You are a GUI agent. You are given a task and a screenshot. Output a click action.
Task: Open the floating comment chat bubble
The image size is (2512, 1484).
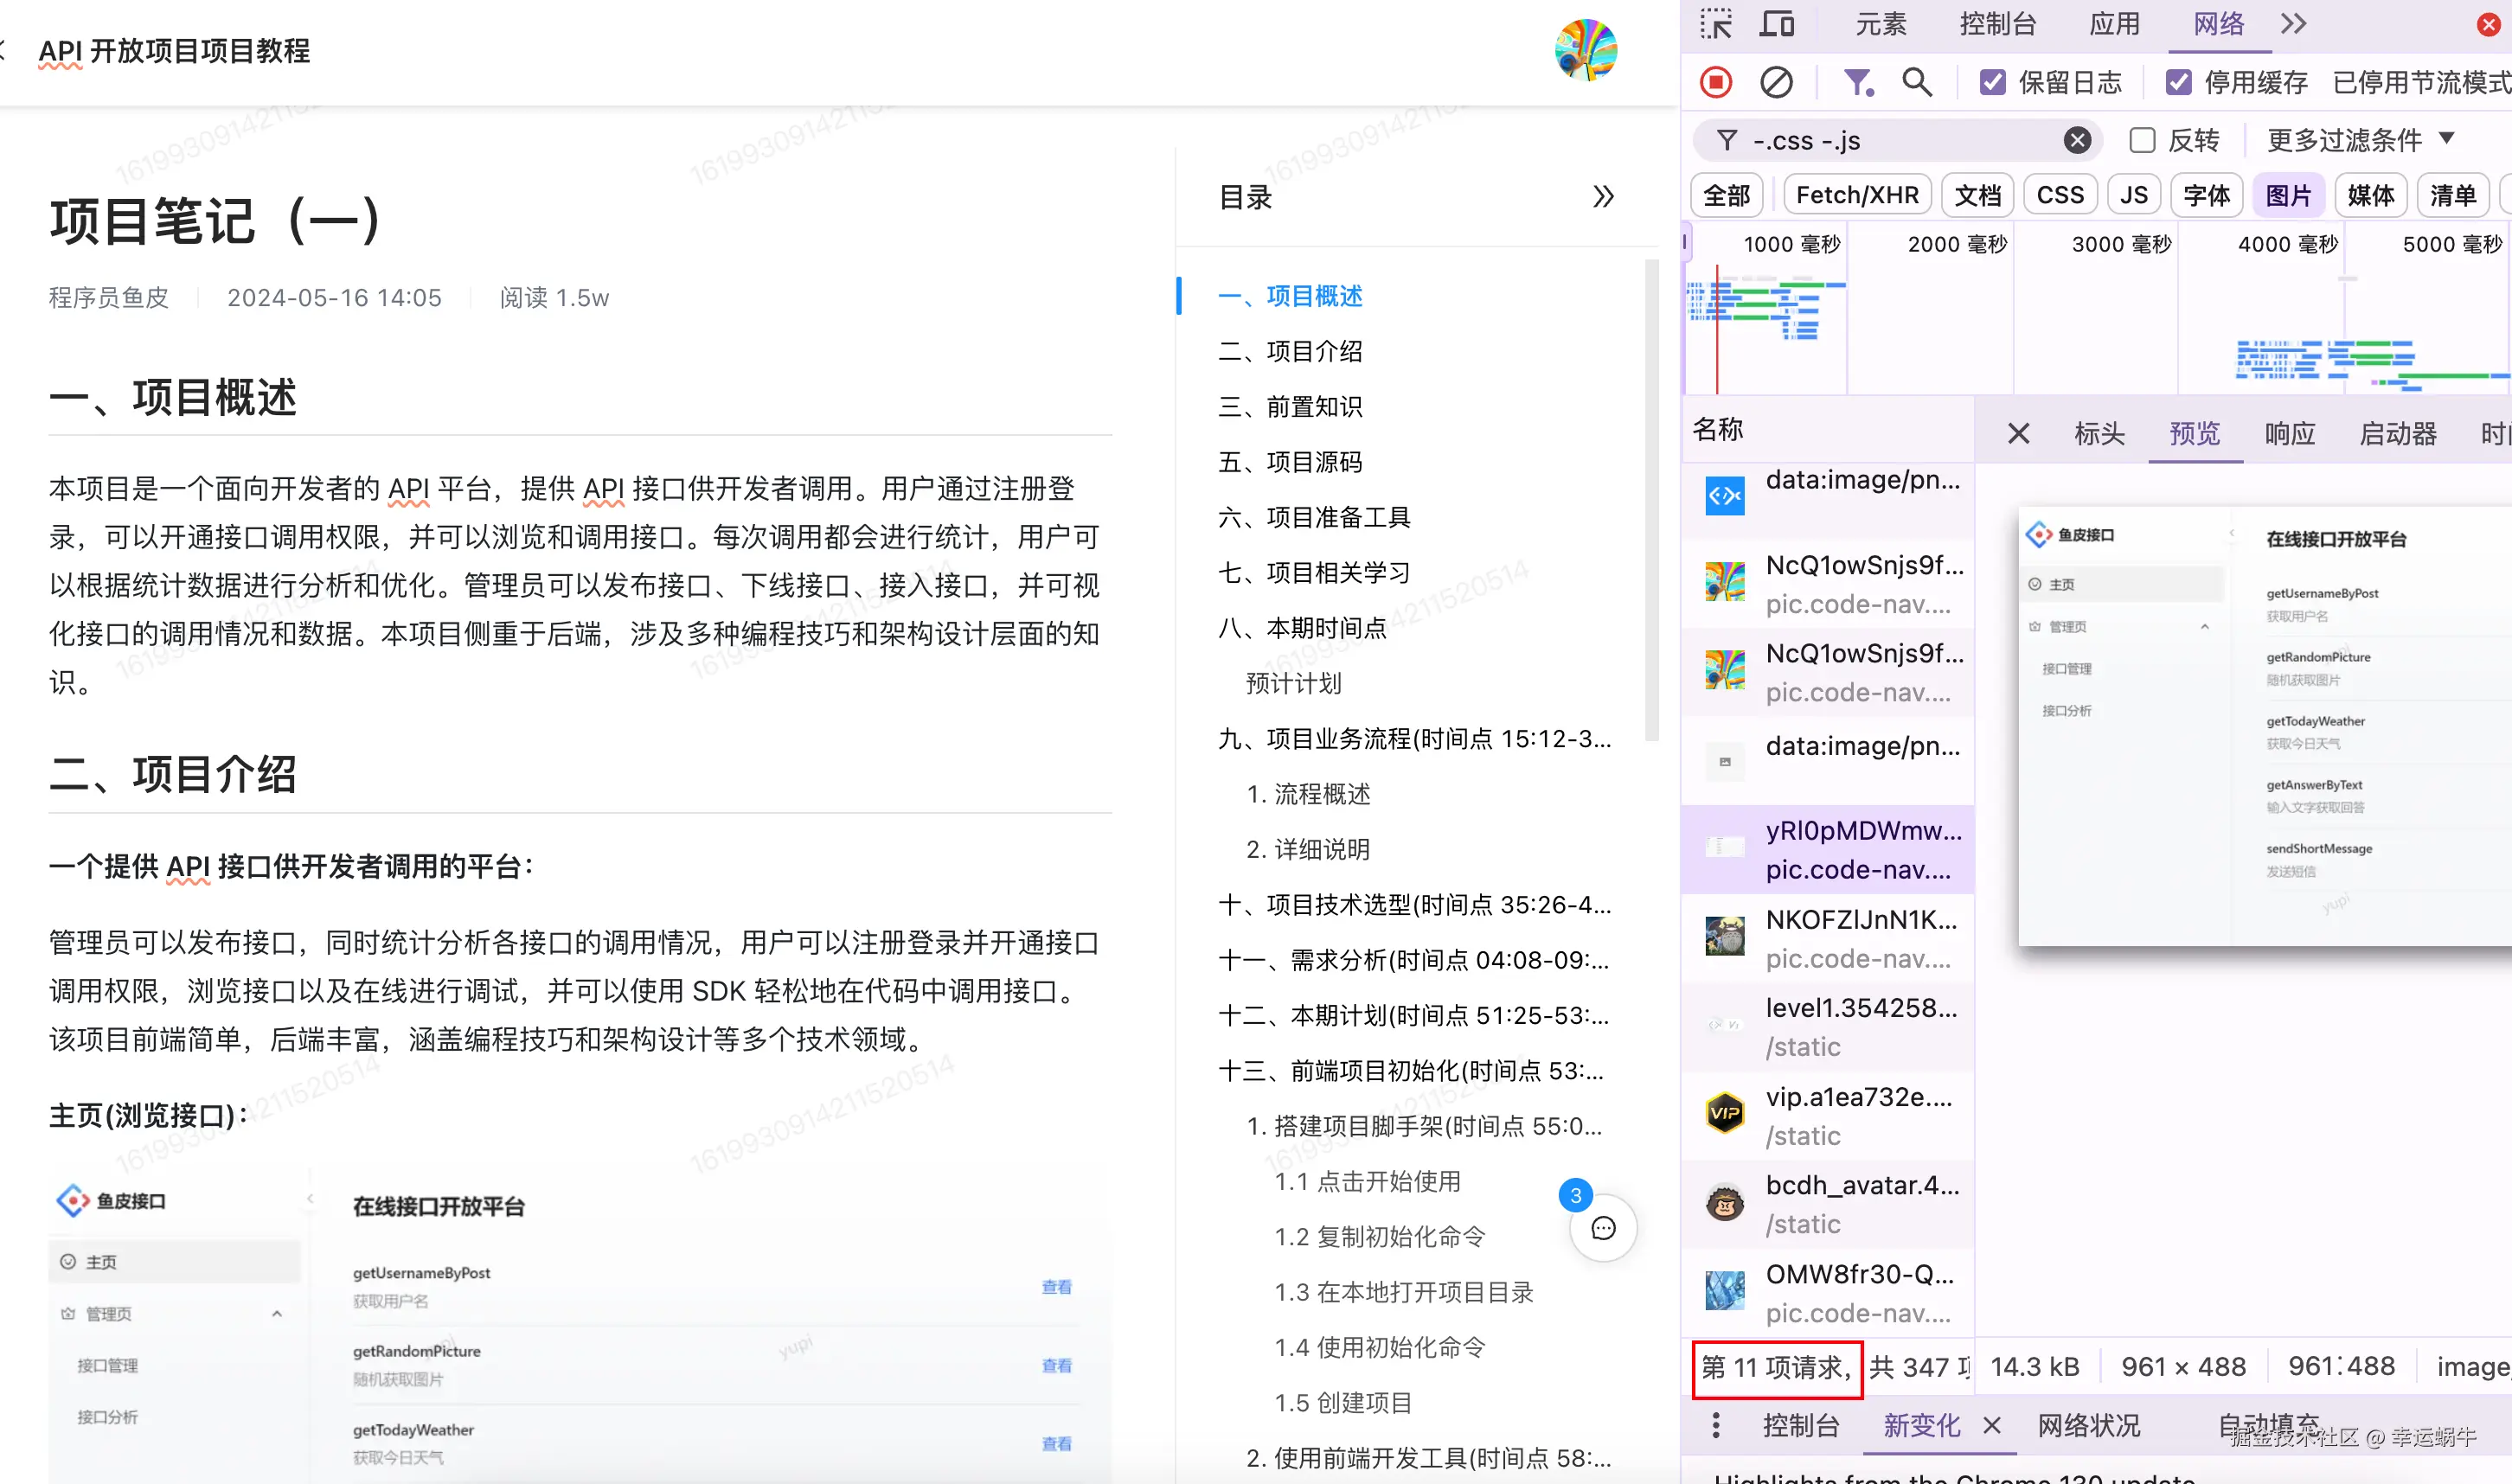tap(1603, 1228)
